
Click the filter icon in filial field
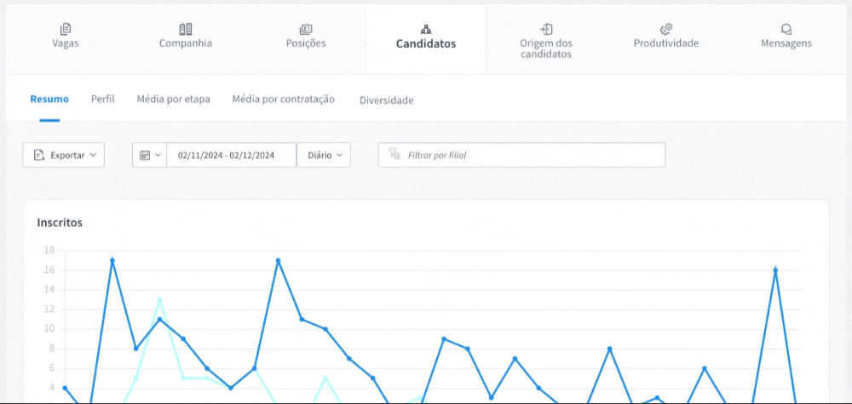pyautogui.click(x=394, y=155)
